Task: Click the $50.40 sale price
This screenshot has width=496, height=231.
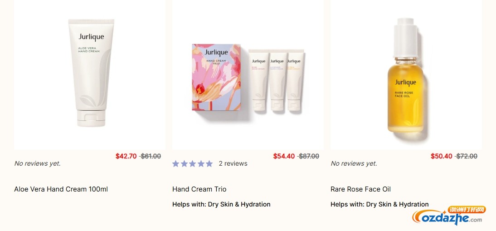Action: [x=442, y=156]
